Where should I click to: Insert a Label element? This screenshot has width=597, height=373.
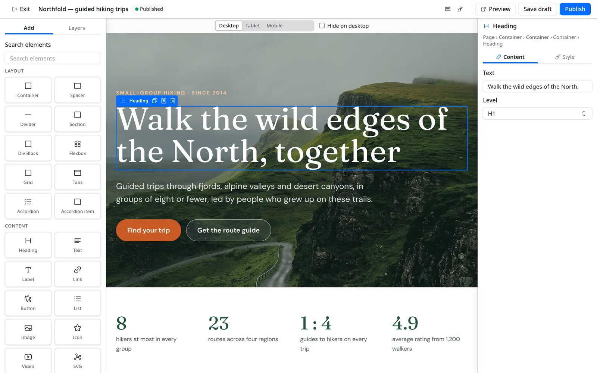[x=28, y=274]
